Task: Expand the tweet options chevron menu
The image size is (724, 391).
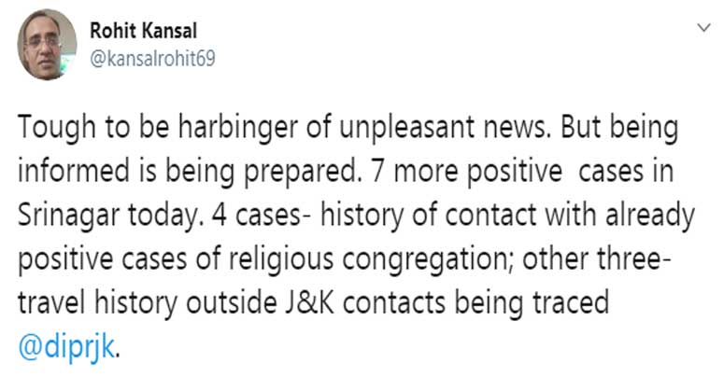Action: 703,28
